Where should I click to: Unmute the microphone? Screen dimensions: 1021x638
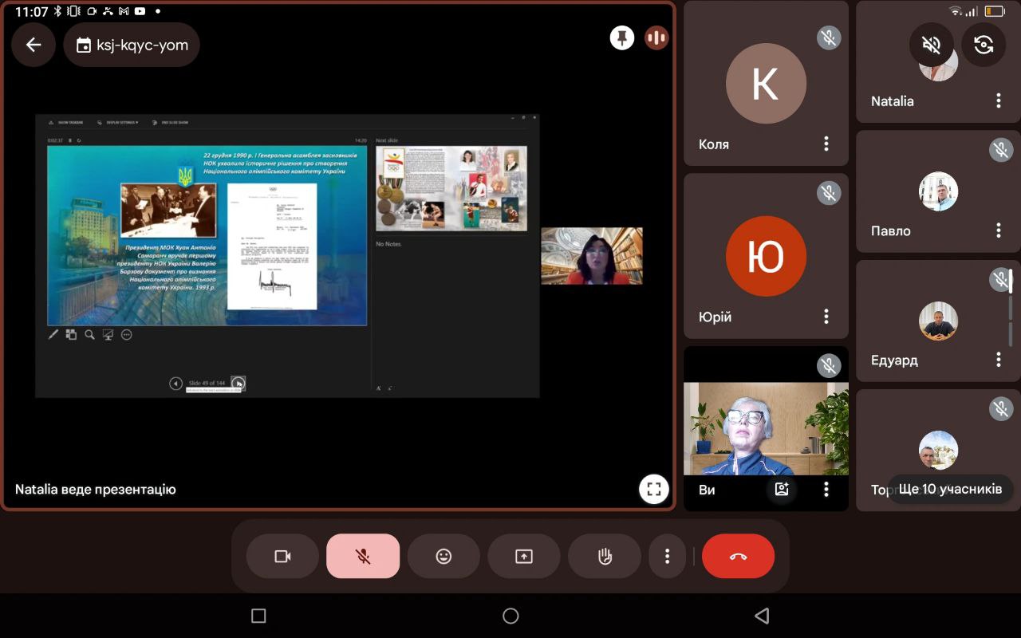363,556
